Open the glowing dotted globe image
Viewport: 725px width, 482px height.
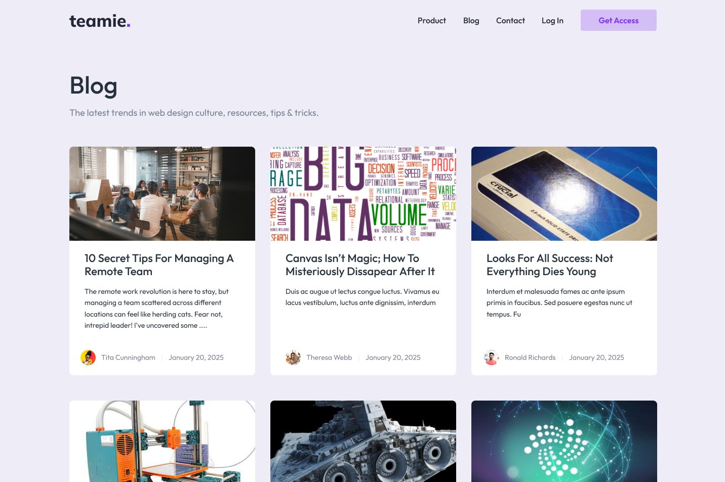point(564,441)
